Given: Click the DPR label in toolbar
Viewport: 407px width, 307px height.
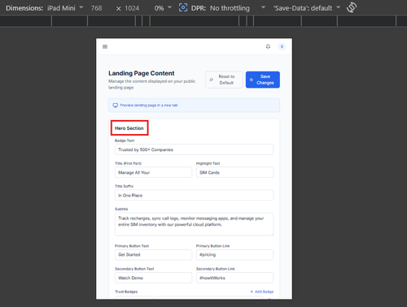Looking at the screenshot, I should click(x=199, y=8).
